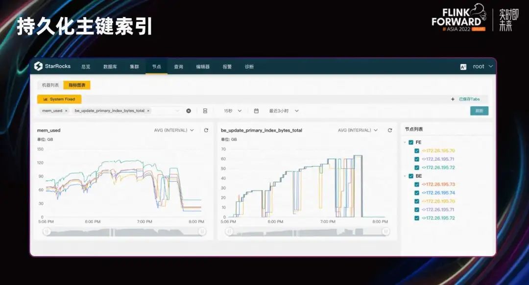Viewport: 529px width, 285px height.
Task: Go to the 报警 menu
Action: (x=227, y=67)
